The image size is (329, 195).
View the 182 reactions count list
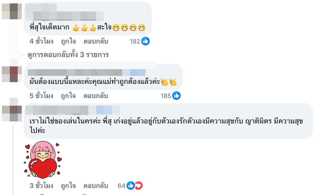[x=135, y=41]
